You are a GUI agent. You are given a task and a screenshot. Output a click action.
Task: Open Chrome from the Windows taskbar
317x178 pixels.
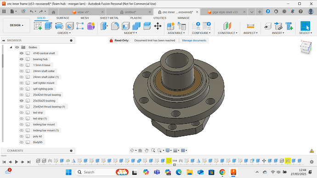[x=222, y=172]
